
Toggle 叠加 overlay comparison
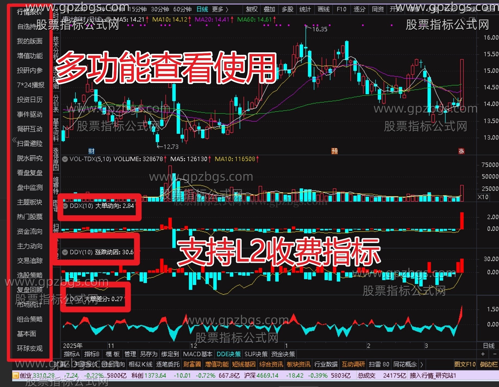pos(269,9)
